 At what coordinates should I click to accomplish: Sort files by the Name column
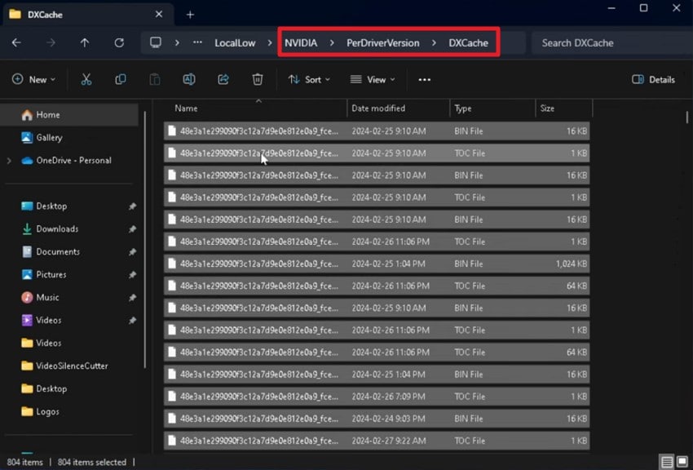pyautogui.click(x=185, y=108)
